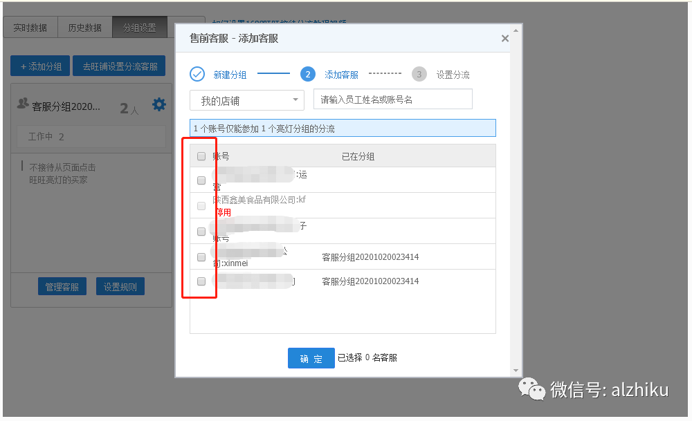The width and height of the screenshot is (692, 421).
Task: Check the account row ending with 子账号
Action: tap(201, 232)
